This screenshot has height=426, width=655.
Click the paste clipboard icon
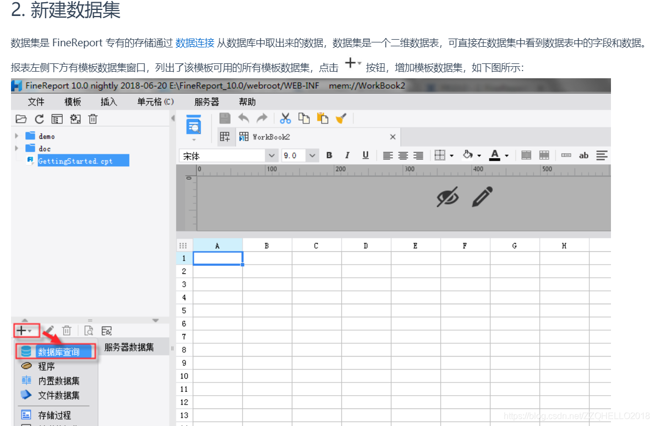(323, 118)
